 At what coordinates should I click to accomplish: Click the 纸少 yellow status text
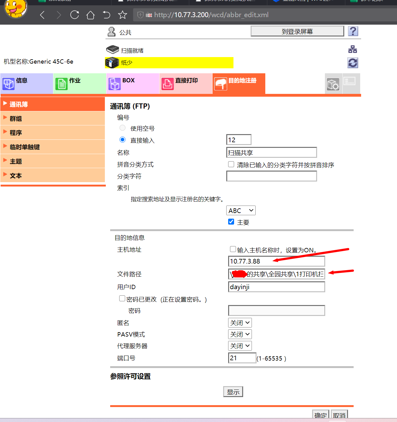click(127, 63)
